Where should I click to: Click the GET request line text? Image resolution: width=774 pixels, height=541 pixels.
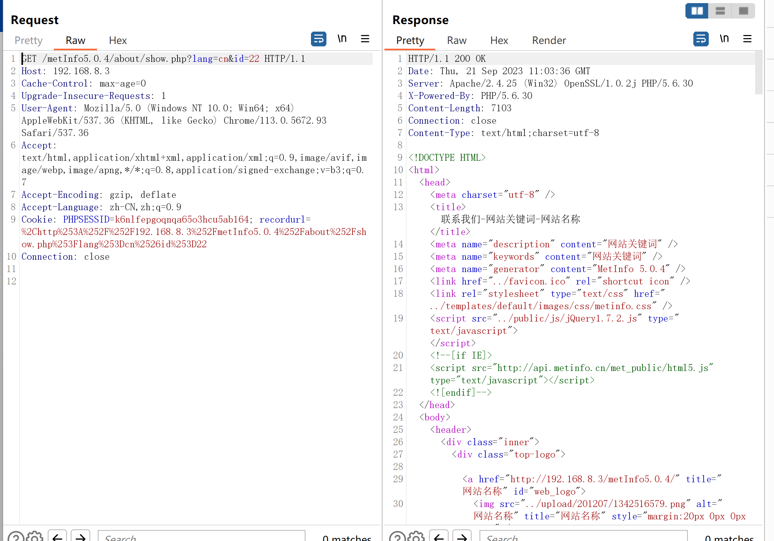pyautogui.click(x=163, y=59)
